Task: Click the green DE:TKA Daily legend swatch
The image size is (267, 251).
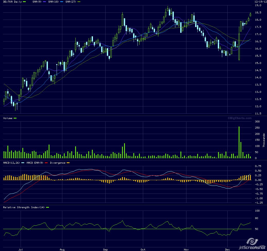Action: coord(24,2)
